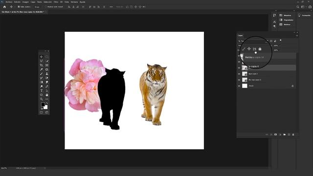This screenshot has height=176, width=313.
Task: Select the Elliptical Marquee tool
Action: 47,57
